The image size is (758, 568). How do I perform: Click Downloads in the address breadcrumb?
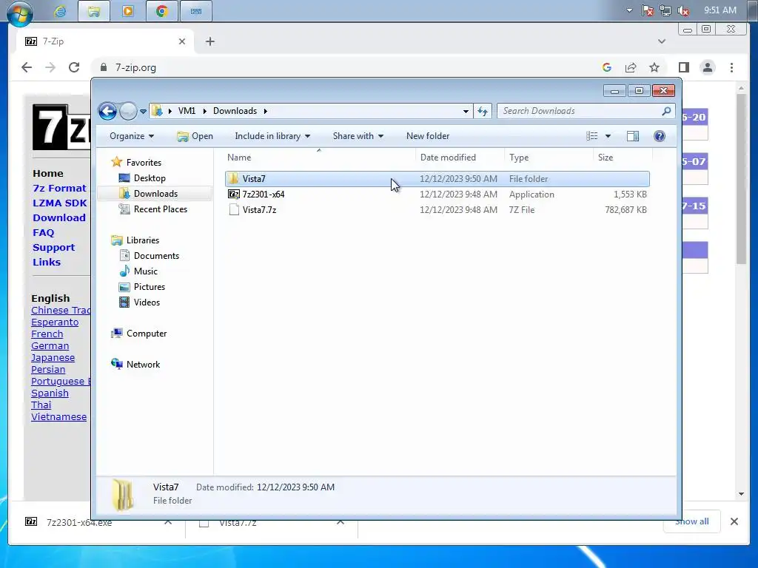[x=235, y=111]
